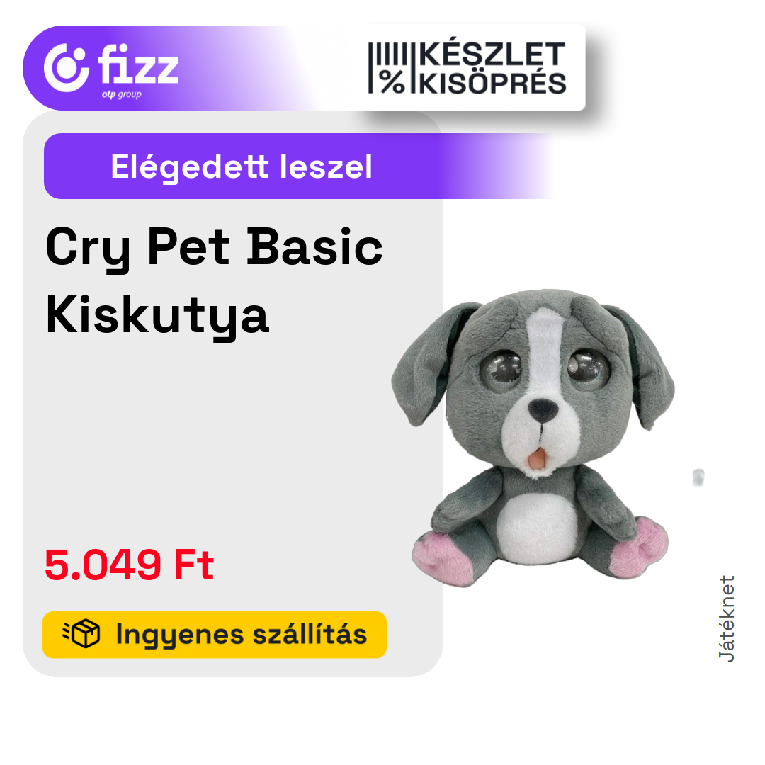Click the Kiskutya product name line
Screen dimensions: 765x765
pyautogui.click(x=157, y=316)
